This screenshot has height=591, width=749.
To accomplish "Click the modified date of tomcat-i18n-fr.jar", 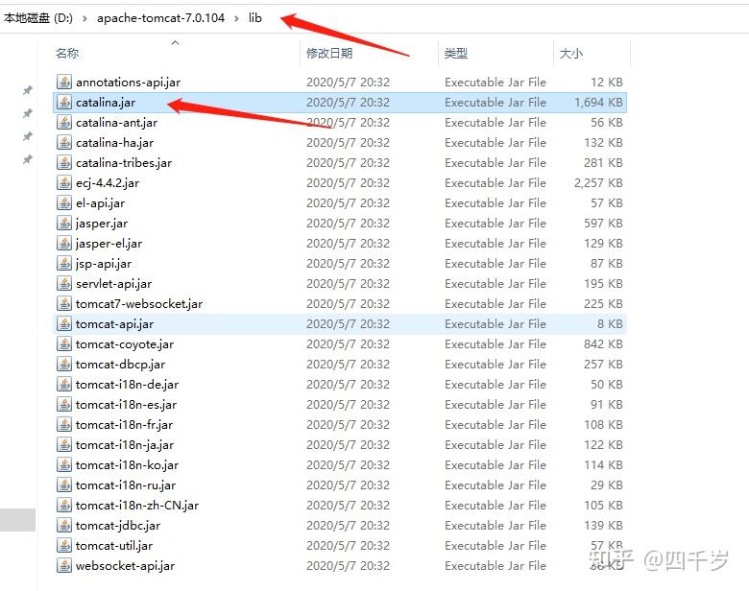I will coord(348,424).
